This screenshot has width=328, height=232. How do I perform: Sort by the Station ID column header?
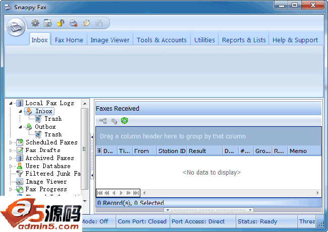coord(172,151)
